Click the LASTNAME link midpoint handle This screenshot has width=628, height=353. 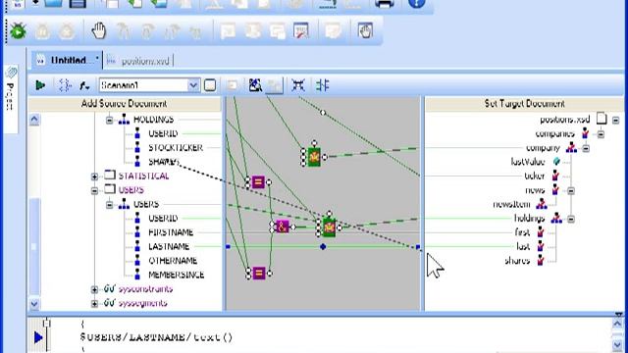323,247
